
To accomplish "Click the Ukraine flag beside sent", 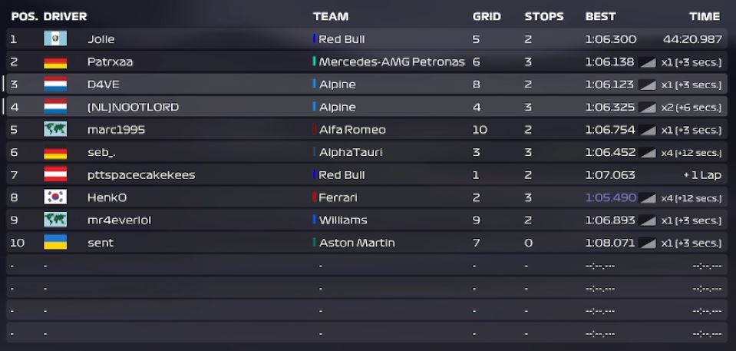I will (55, 242).
